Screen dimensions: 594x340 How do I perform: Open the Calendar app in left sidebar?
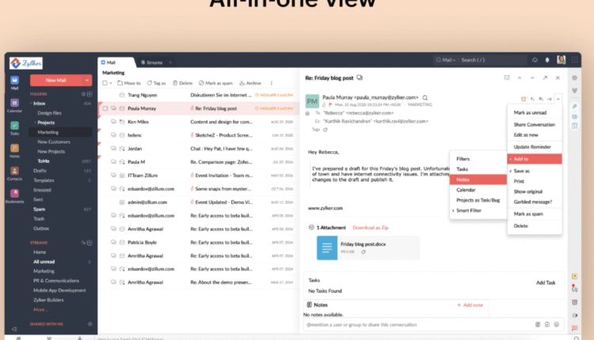(14, 103)
